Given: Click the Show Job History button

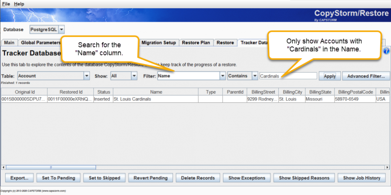Looking at the screenshot, I should [x=362, y=178].
